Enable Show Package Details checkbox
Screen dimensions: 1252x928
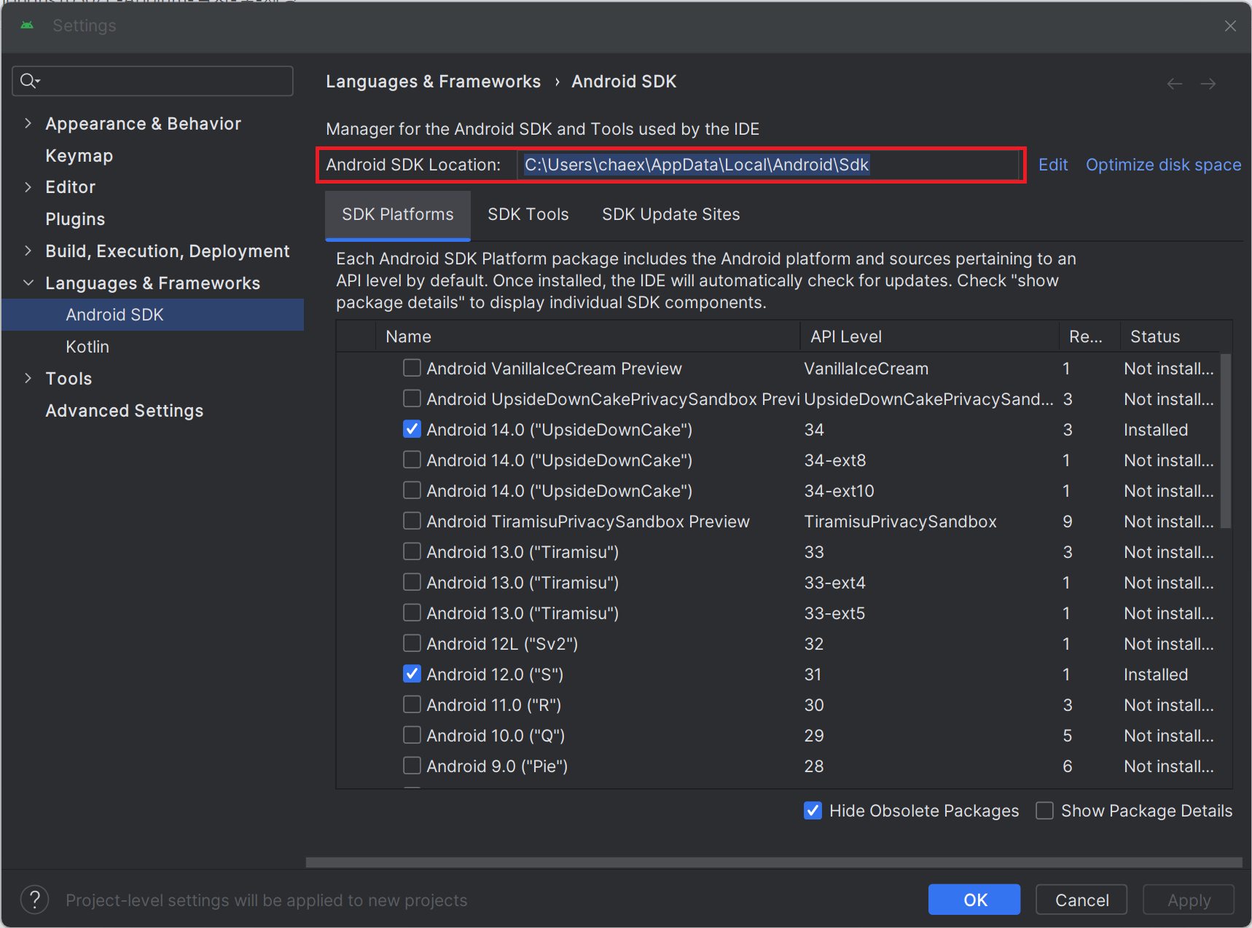point(1044,811)
